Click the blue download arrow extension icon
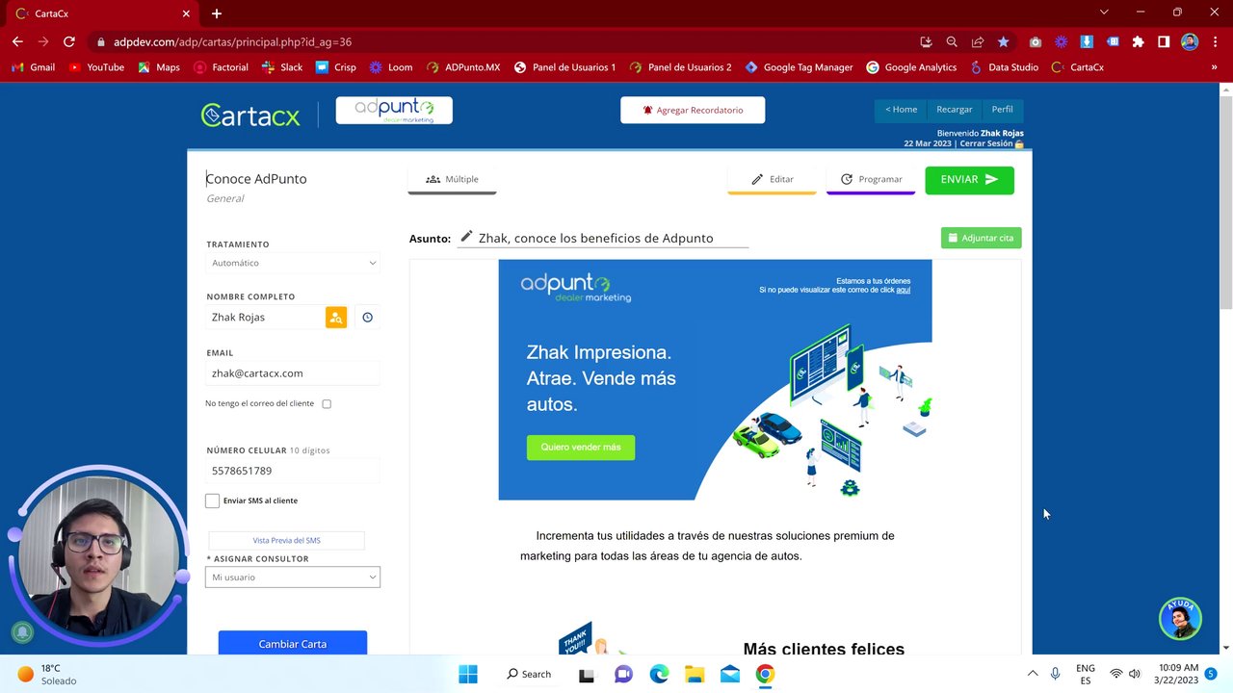This screenshot has height=693, width=1233. coord(1087,42)
